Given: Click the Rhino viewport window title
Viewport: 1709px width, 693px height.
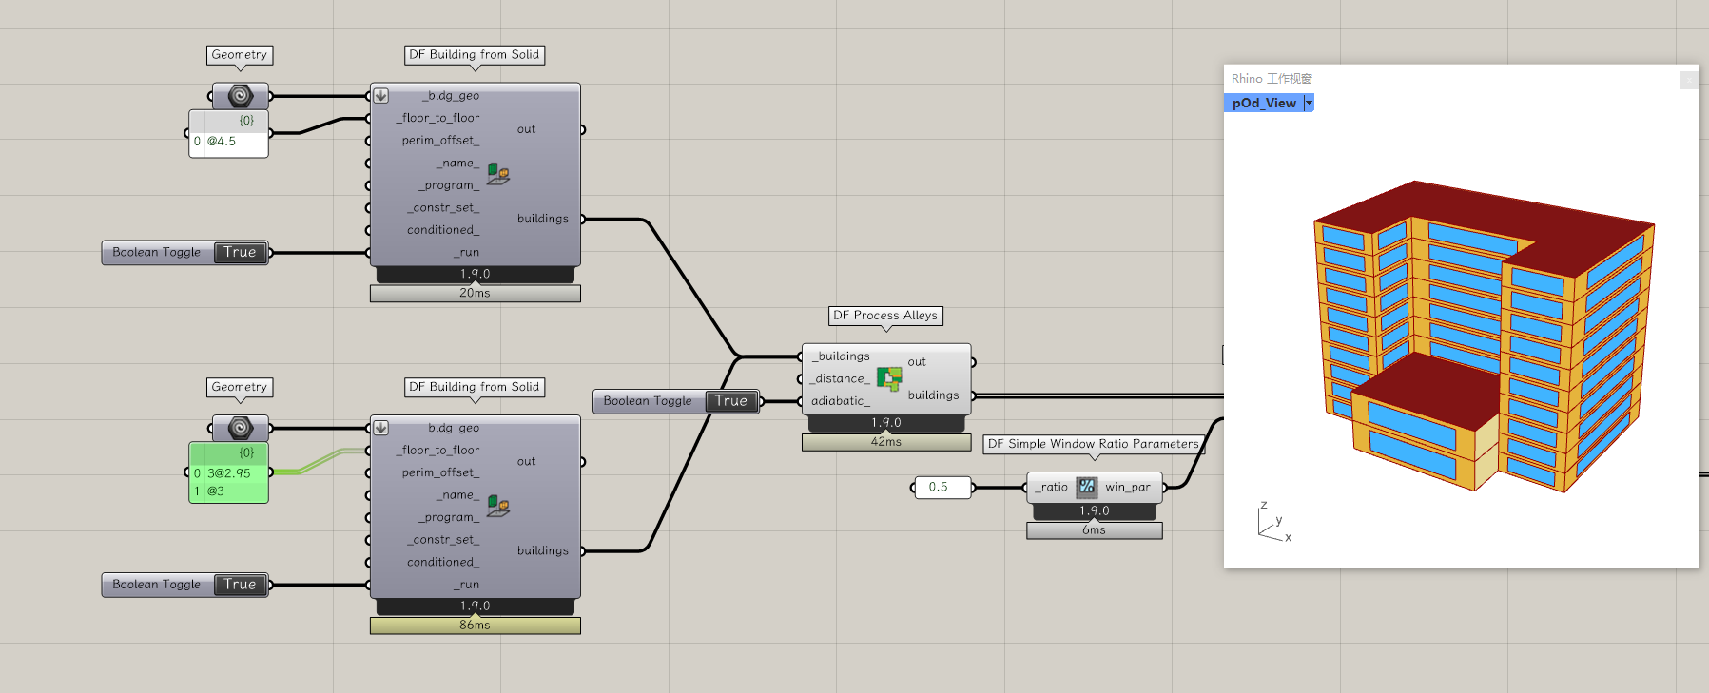Looking at the screenshot, I should point(1272,79).
